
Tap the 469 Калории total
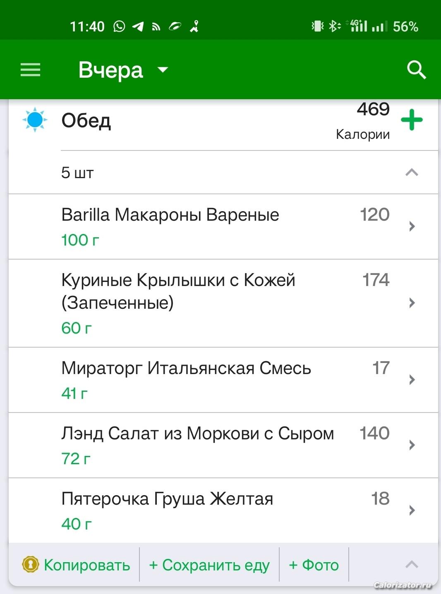(x=363, y=121)
